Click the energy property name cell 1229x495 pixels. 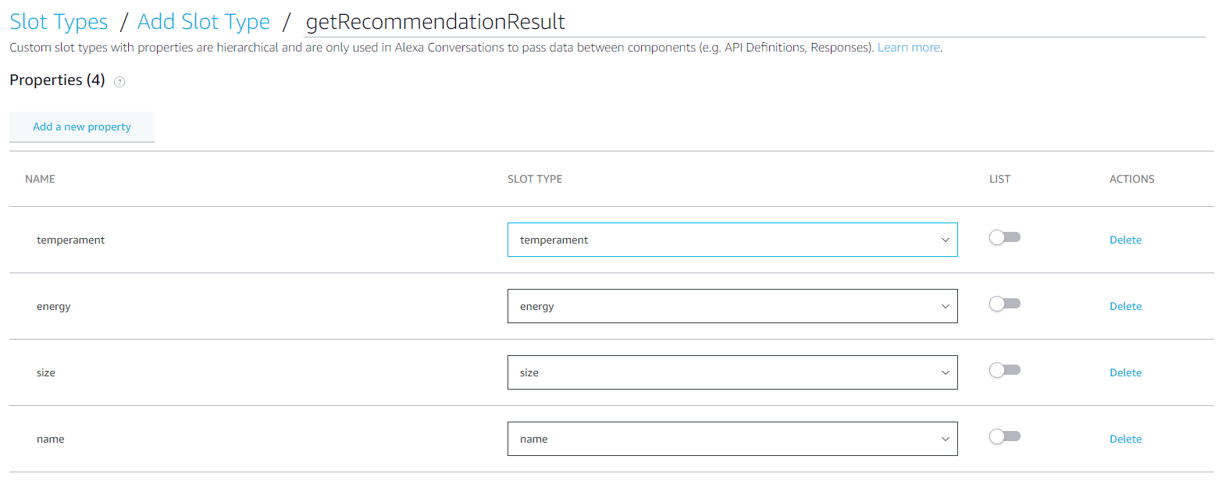pyautogui.click(x=54, y=306)
